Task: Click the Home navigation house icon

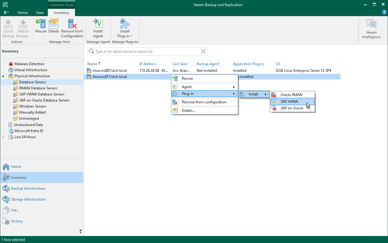Action: pyautogui.click(x=6, y=167)
